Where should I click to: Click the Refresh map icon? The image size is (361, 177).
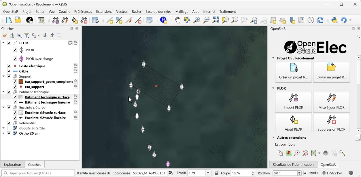[x=320, y=20]
